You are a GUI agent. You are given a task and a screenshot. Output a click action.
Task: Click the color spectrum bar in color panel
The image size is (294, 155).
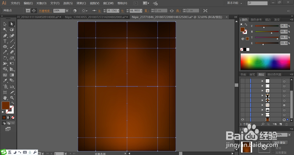(265, 62)
